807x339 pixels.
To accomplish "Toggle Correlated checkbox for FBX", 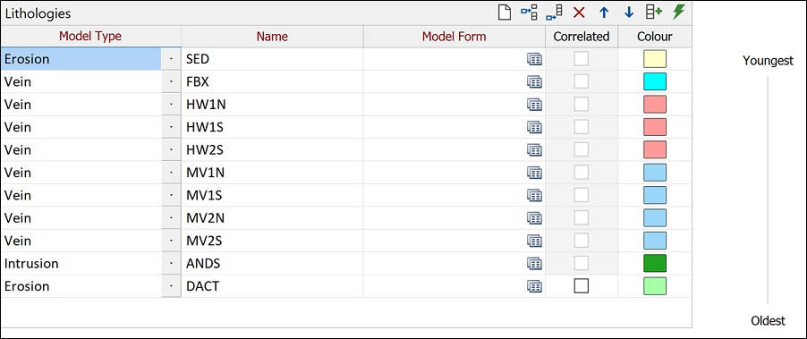I will [x=582, y=81].
